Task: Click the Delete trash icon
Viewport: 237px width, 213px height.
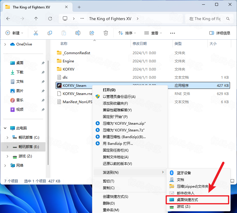Action: pos(106,33)
